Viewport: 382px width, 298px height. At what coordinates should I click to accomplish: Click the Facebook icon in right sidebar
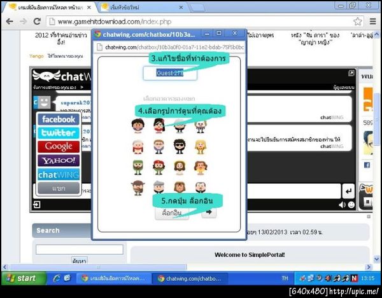tap(367, 165)
